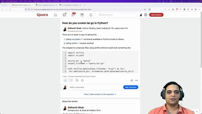
Task: Open the Spaces people icon in Quora header
Action: click(82, 15)
